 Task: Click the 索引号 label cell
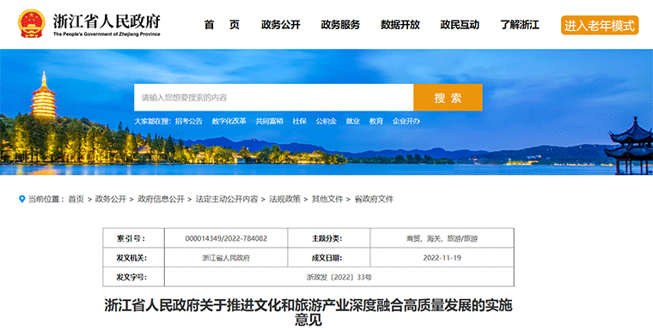click(x=134, y=238)
